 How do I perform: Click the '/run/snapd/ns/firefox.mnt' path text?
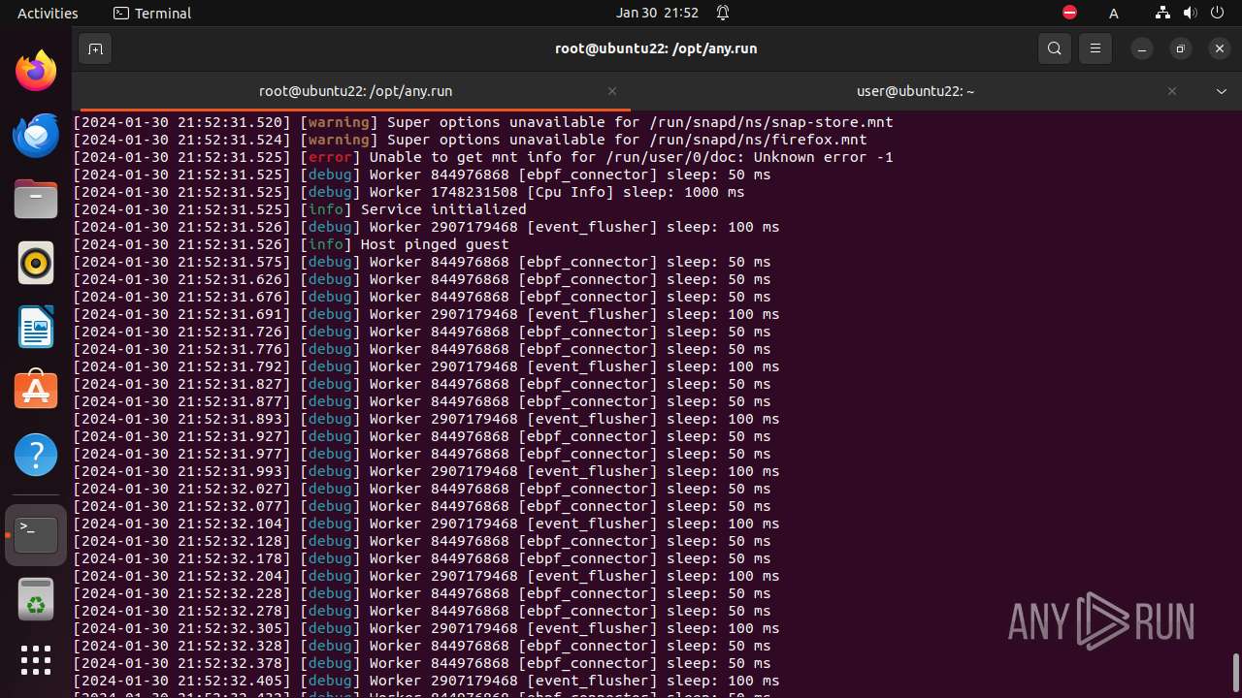click(x=758, y=140)
